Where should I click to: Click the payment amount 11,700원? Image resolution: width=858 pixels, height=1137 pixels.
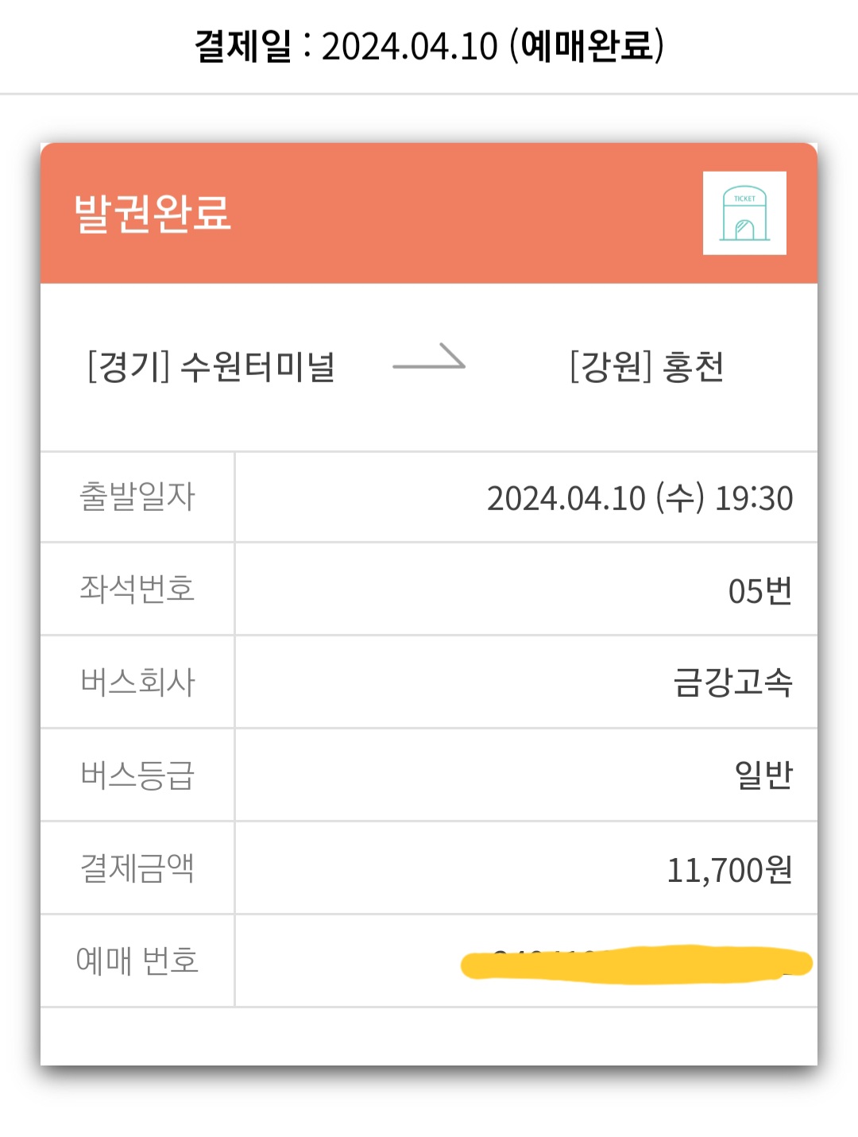[x=729, y=870]
